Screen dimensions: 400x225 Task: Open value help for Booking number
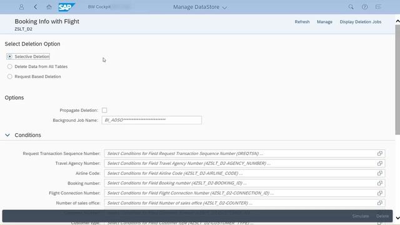379,183
